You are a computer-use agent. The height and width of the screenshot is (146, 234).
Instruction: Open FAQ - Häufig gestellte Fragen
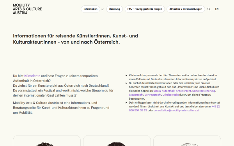(x=145, y=9)
